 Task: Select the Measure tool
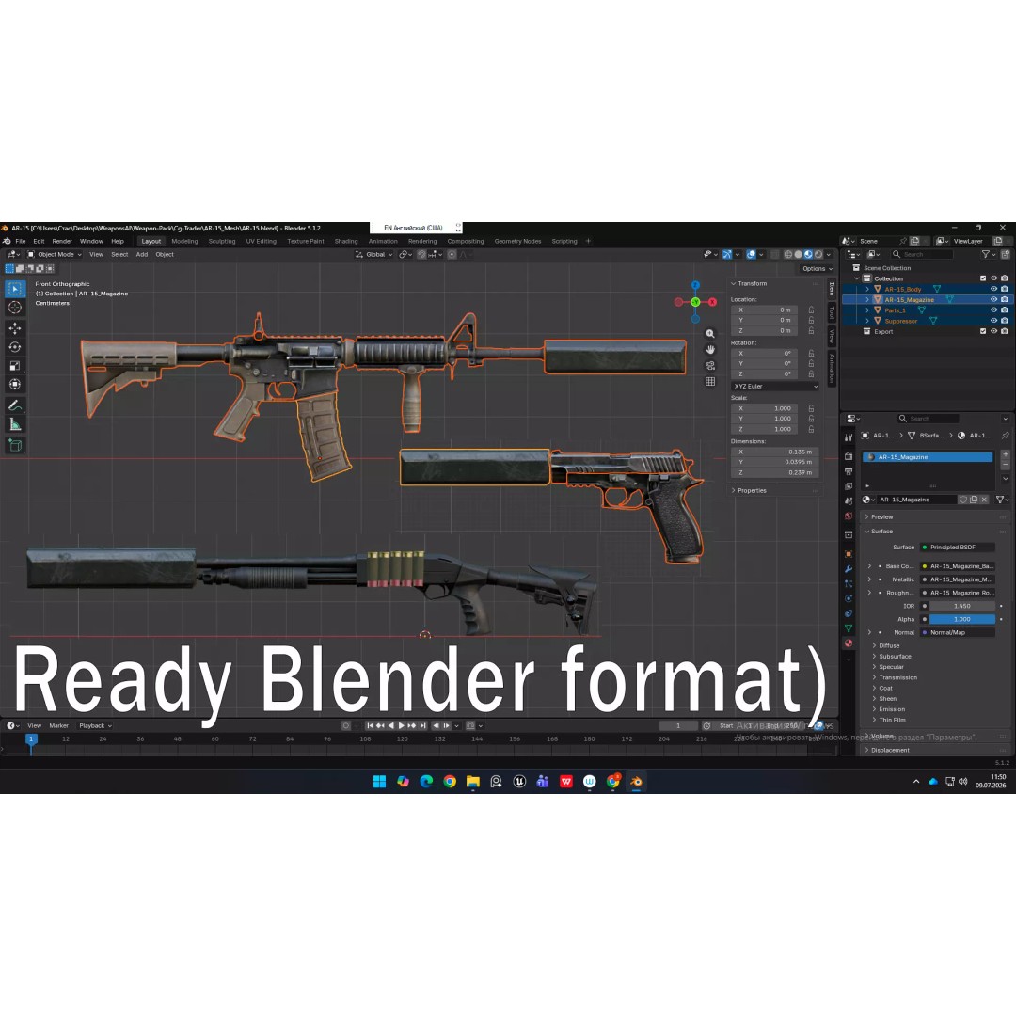point(15,425)
